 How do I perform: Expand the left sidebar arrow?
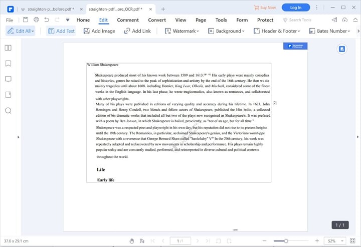click(x=18, y=137)
